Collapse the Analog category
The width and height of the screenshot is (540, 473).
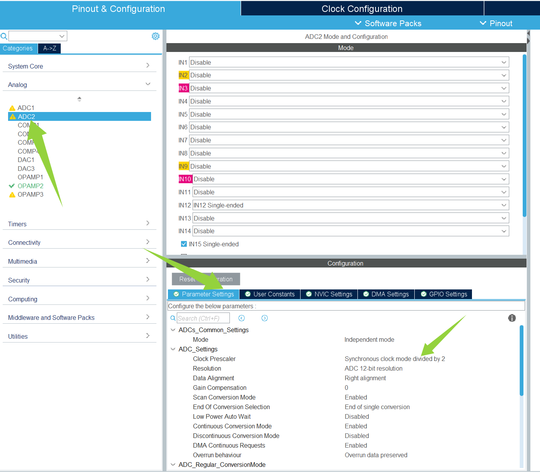pos(148,84)
